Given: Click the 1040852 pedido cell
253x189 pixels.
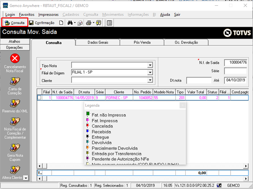Looking at the screenshot, I should pyautogui.click(x=143, y=98).
